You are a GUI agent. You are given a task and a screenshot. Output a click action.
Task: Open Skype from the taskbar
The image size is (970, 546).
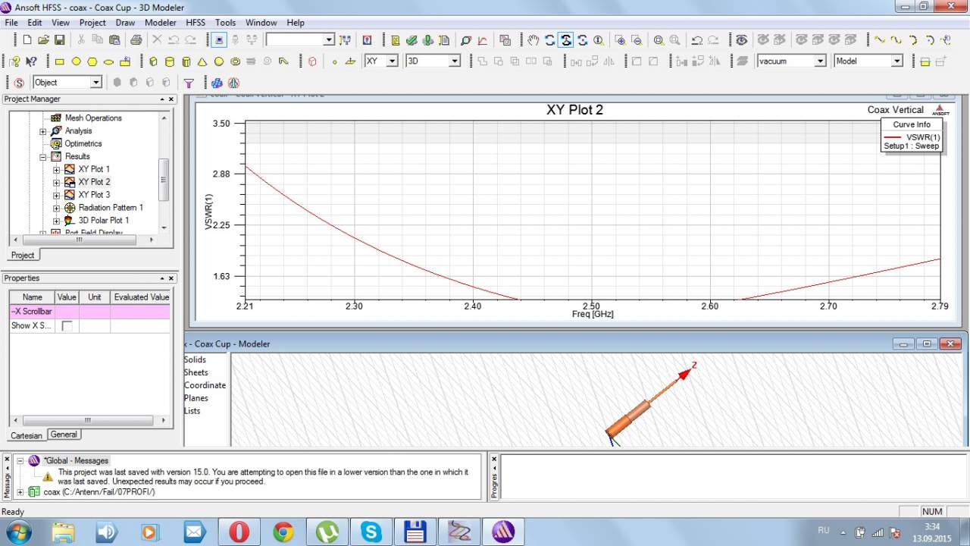[371, 532]
